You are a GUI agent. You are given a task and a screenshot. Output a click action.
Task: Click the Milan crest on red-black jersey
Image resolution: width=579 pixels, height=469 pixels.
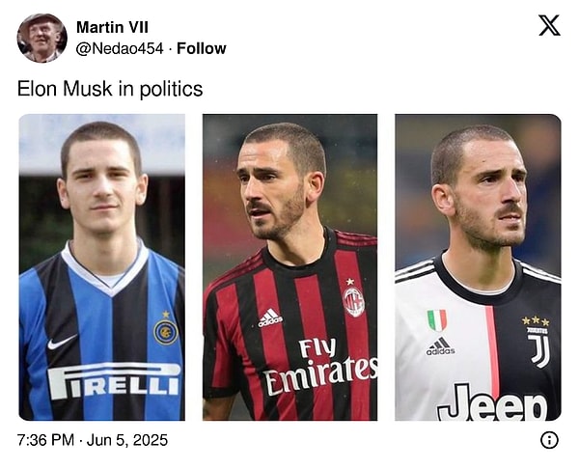tap(354, 301)
